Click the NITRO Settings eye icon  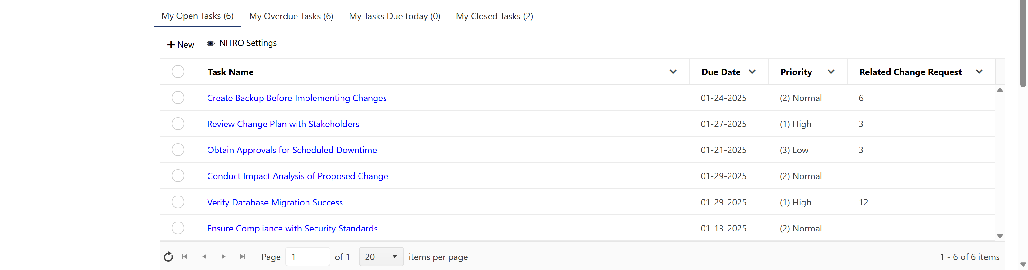211,43
